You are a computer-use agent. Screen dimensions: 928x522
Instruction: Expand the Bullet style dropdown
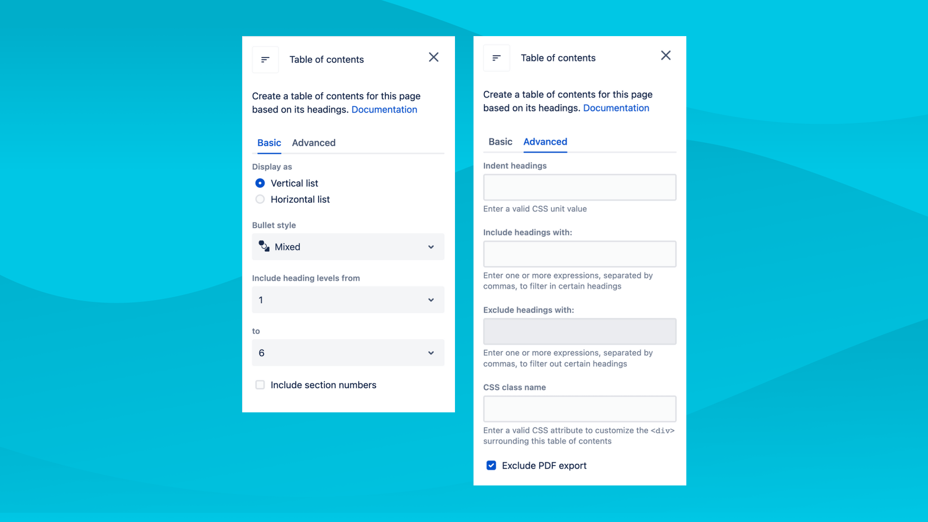pos(348,247)
